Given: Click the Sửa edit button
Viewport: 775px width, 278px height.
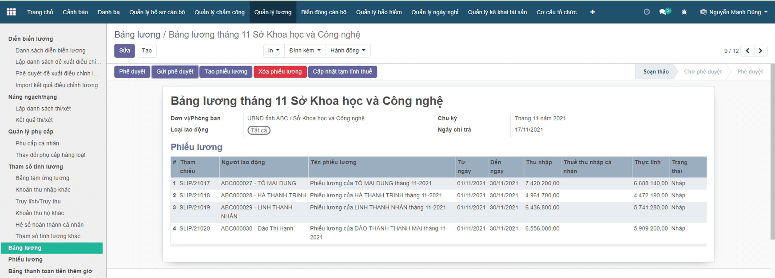Looking at the screenshot, I should [124, 51].
